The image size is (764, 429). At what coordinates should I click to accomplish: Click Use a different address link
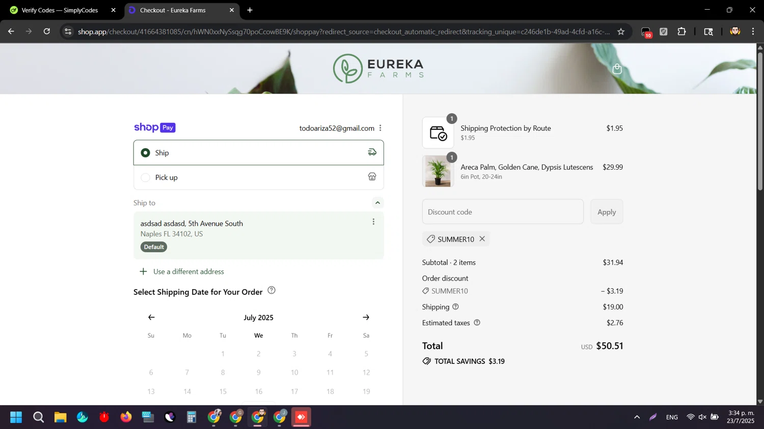(188, 271)
